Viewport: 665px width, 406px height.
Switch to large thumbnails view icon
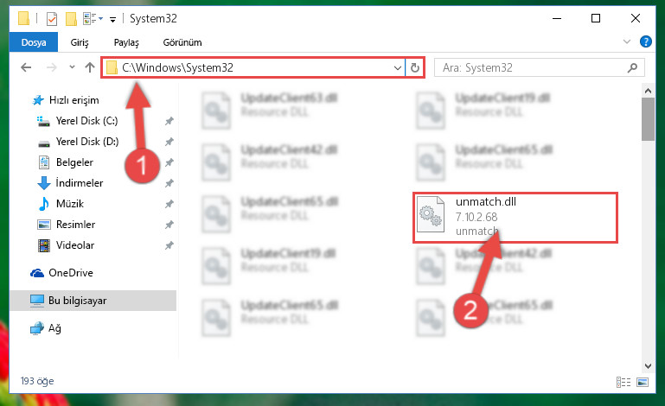[643, 383]
